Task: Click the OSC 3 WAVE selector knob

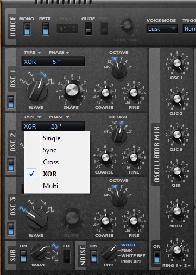Action: [x=37, y=219]
